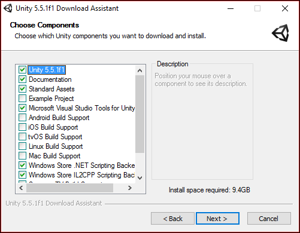This screenshot has width=300, height=233.
Task: Select the Android Build Support label
Action: pyautogui.click(x=59, y=118)
